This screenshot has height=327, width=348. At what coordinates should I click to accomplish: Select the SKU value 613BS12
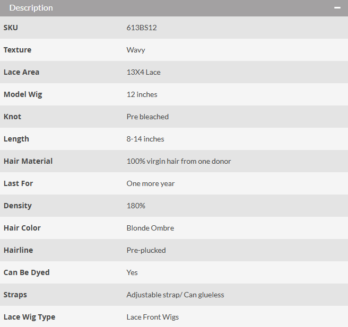tap(142, 28)
